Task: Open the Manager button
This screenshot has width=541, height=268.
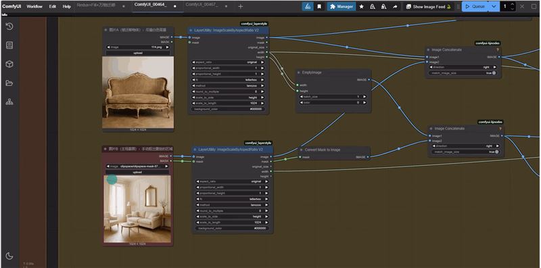Action: click(x=342, y=6)
